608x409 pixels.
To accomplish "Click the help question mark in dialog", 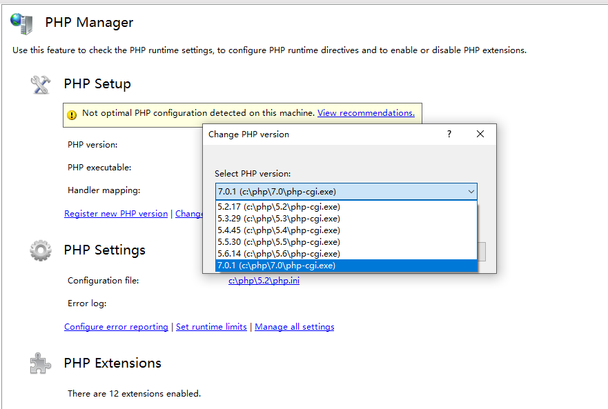I will click(449, 134).
